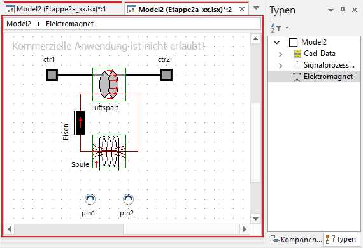Click the ctr2 label text
This screenshot has height=248, width=363.
164,59
